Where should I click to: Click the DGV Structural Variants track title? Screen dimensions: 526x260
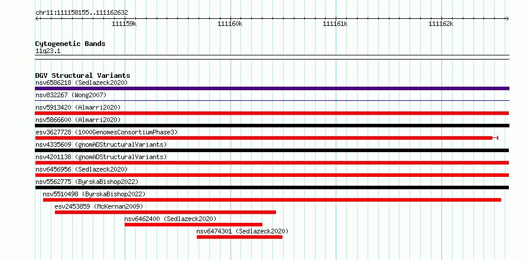[x=83, y=75]
